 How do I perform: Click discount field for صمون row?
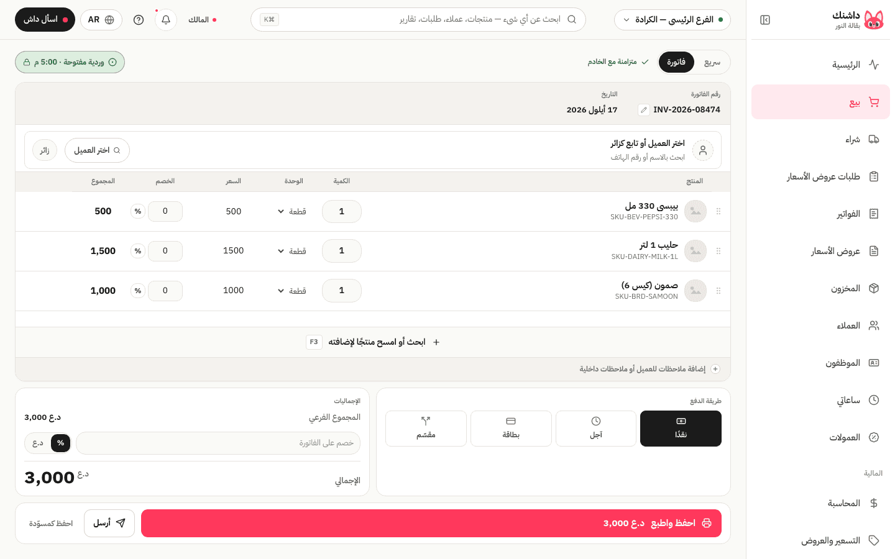tap(165, 291)
